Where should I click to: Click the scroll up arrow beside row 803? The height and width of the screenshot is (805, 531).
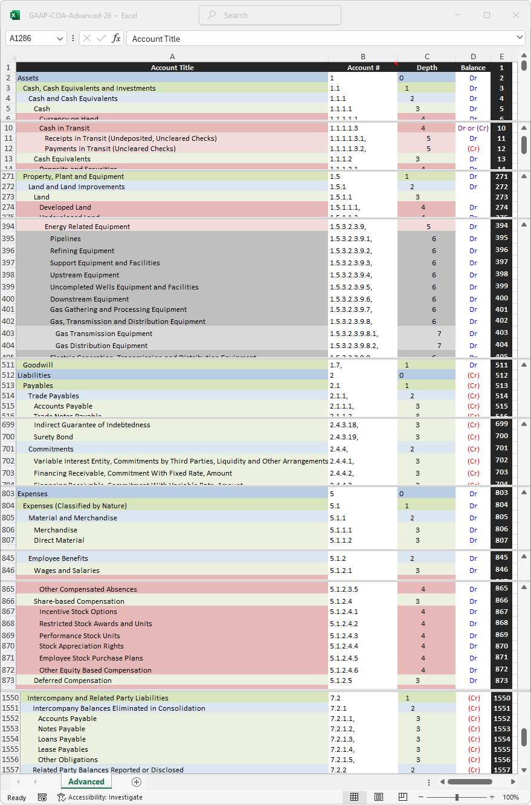click(x=524, y=494)
